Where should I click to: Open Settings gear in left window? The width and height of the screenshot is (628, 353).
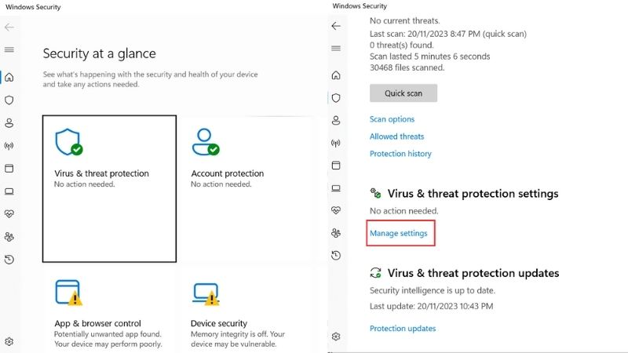pos(9,341)
